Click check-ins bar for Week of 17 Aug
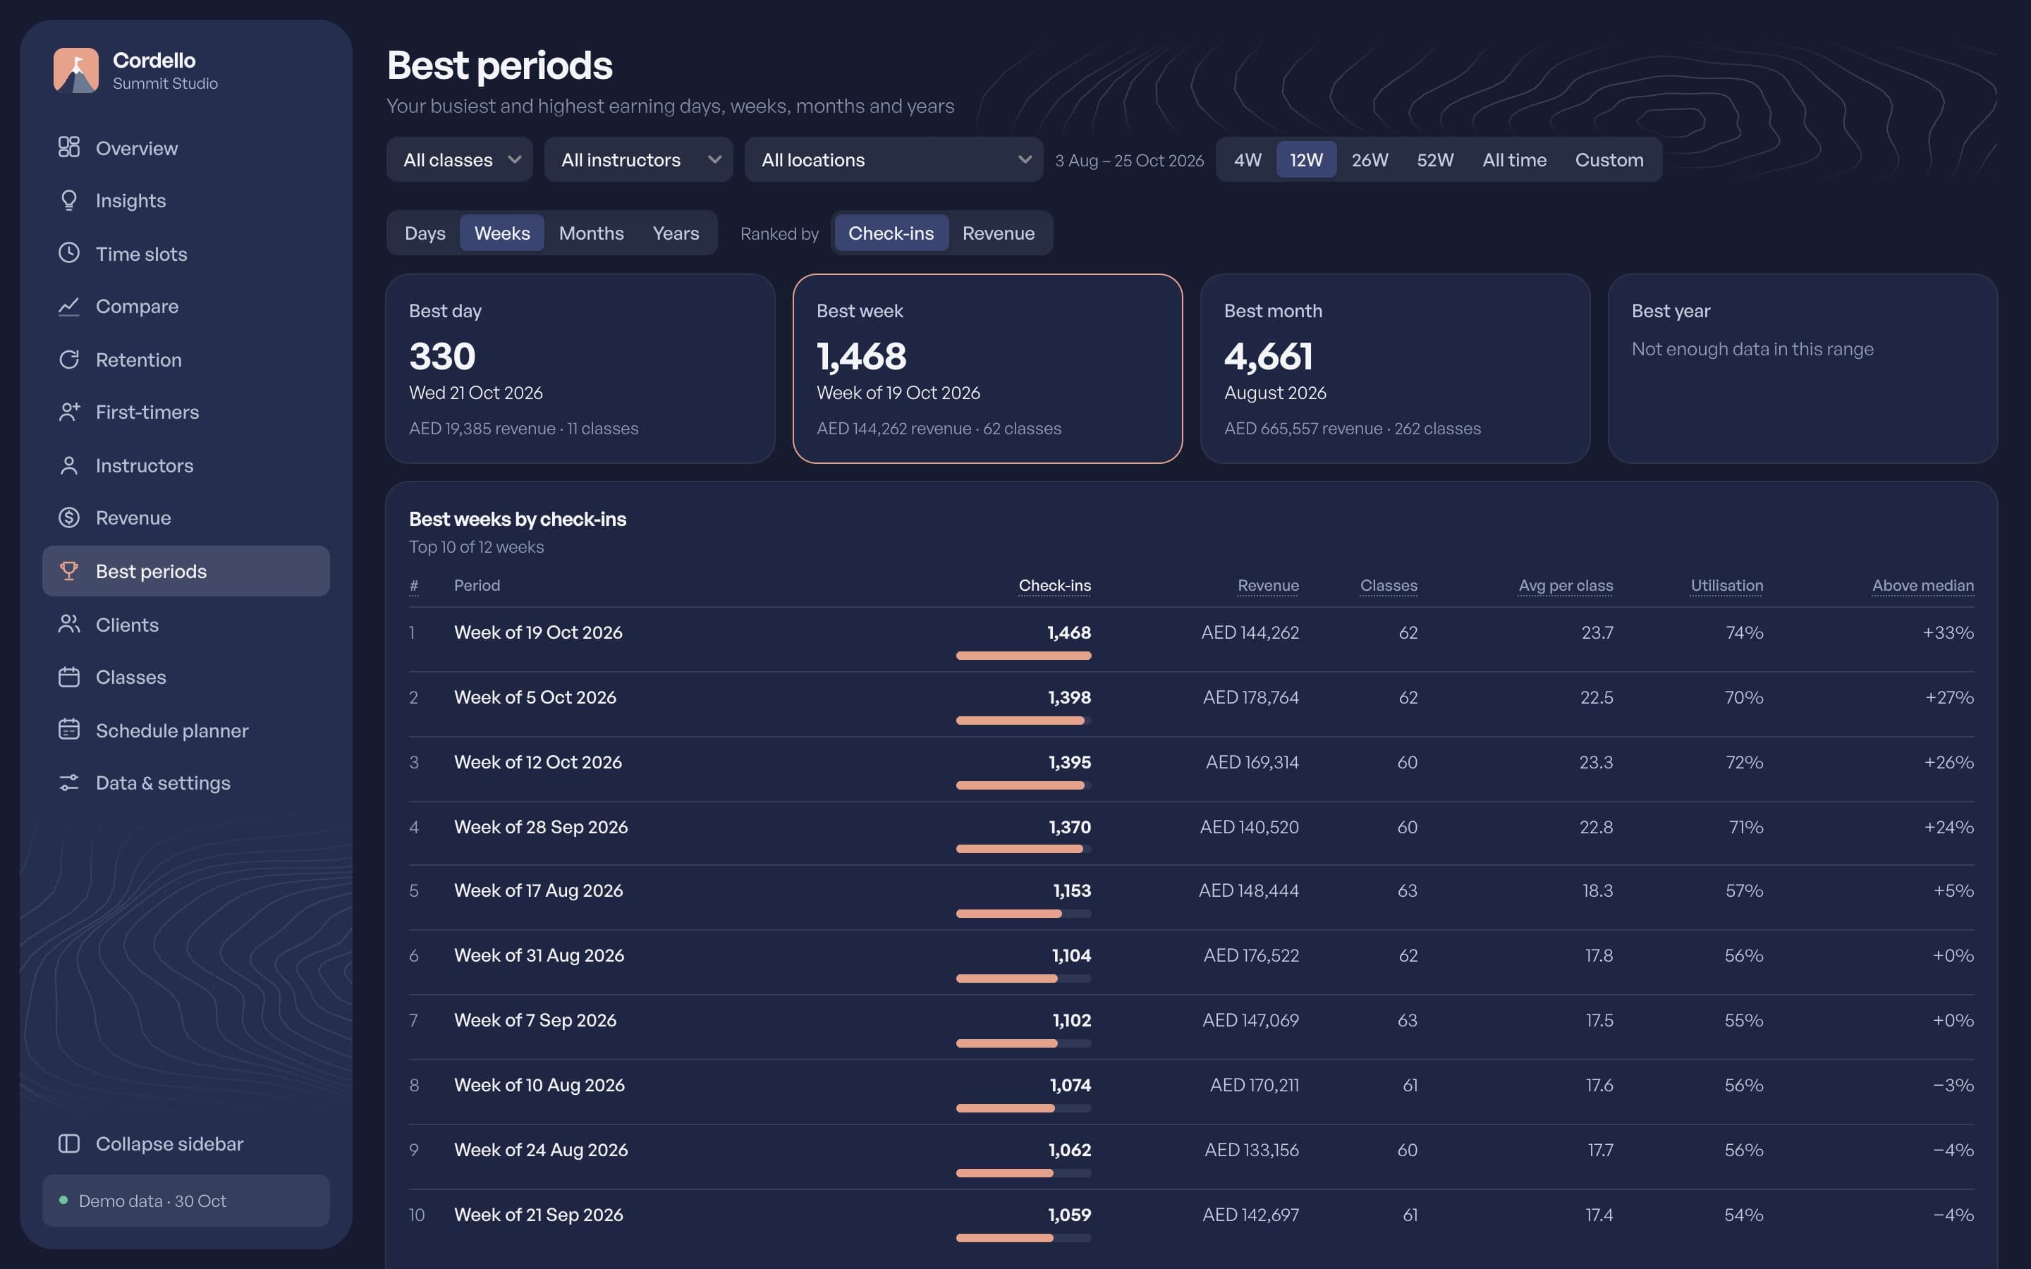The width and height of the screenshot is (2031, 1269). tap(1023, 913)
